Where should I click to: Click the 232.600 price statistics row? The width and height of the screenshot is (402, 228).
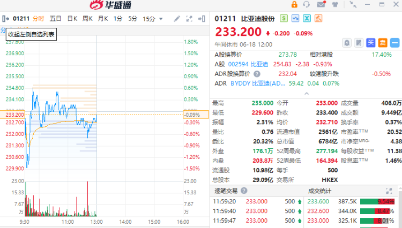tap(351, 211)
